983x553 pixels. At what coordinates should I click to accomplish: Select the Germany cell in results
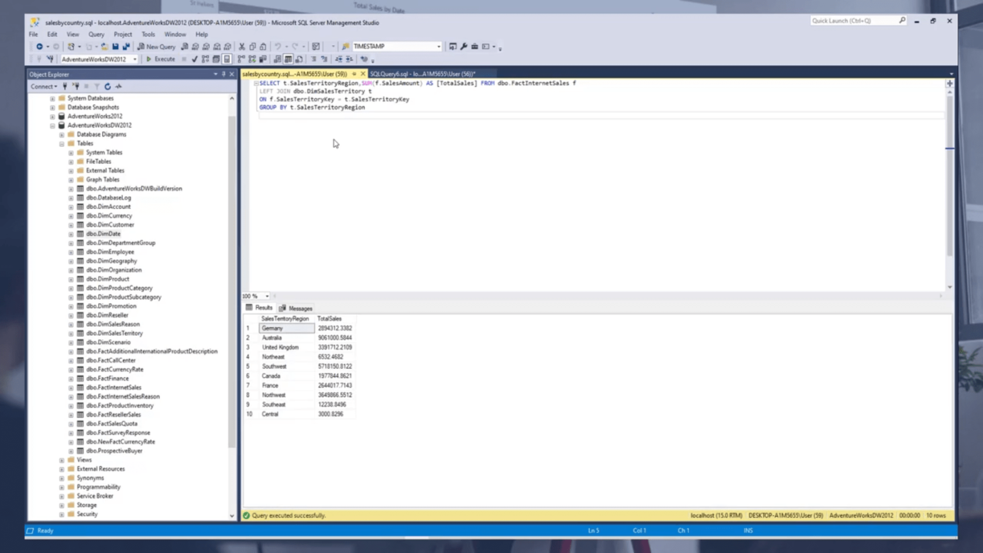[x=286, y=328]
